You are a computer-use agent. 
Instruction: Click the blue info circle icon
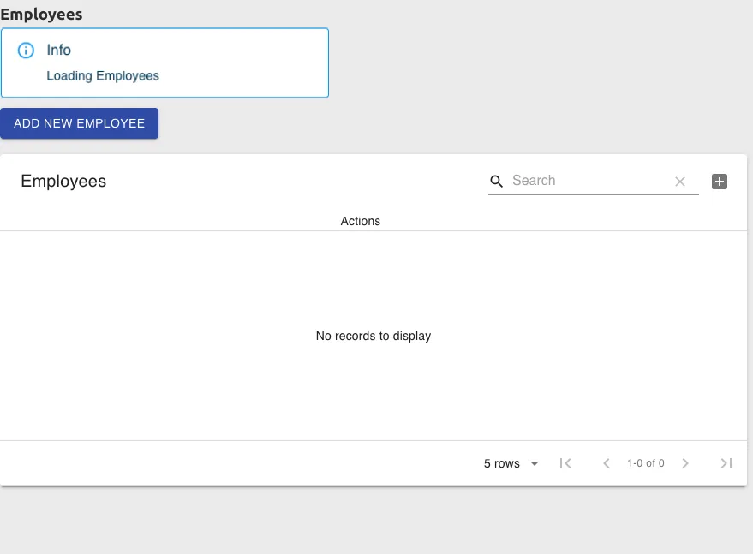click(26, 51)
